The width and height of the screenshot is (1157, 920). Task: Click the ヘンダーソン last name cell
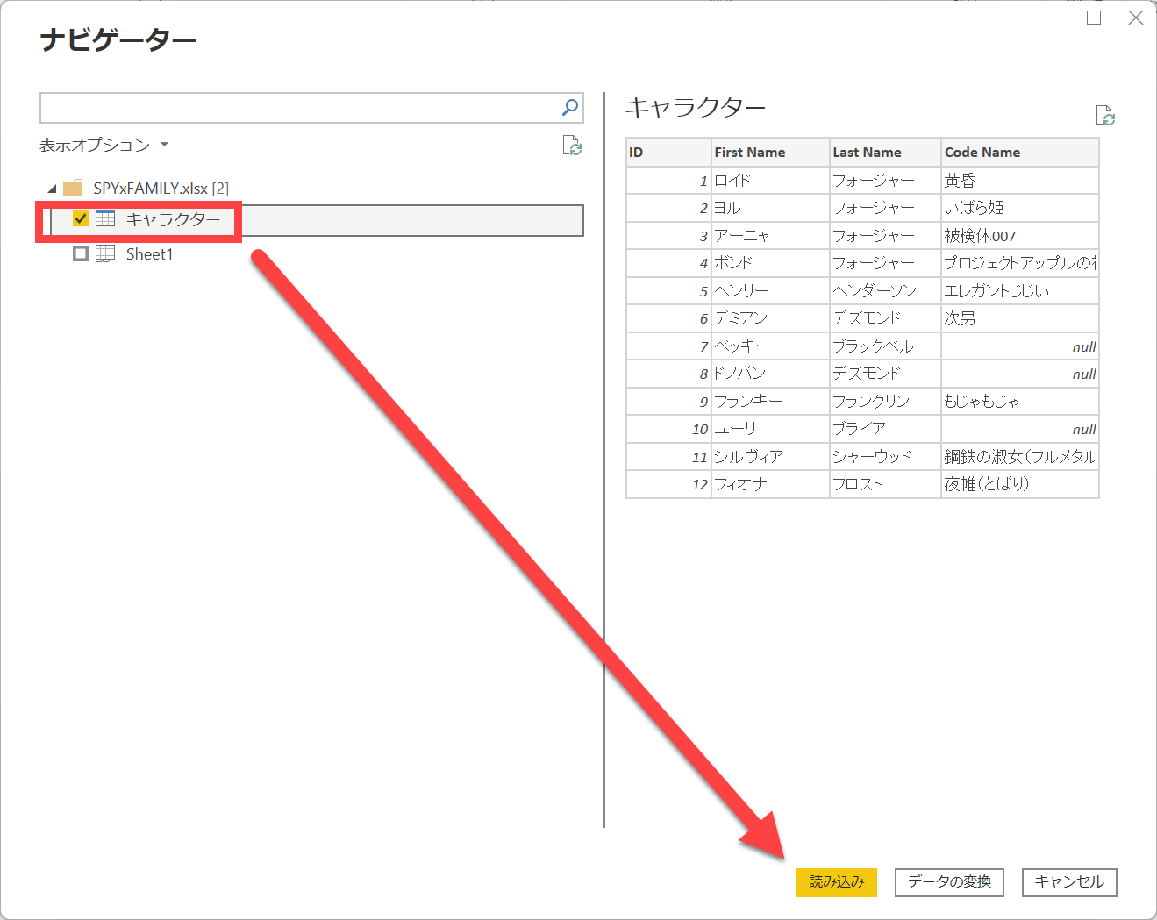point(885,291)
